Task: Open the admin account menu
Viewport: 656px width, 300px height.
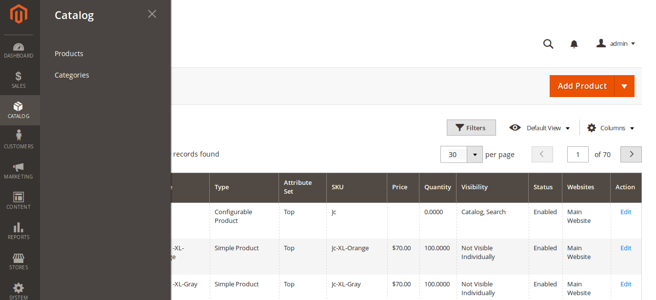Action: 616,43
